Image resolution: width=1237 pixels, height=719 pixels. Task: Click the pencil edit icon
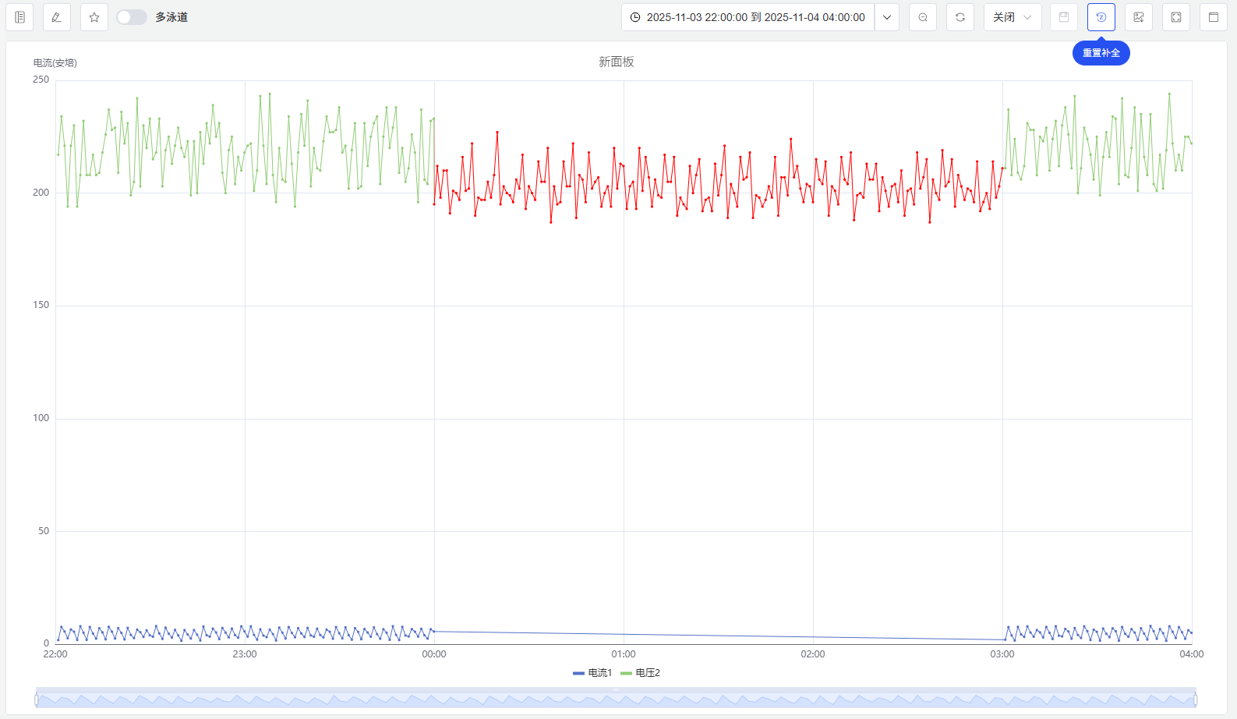coord(57,17)
